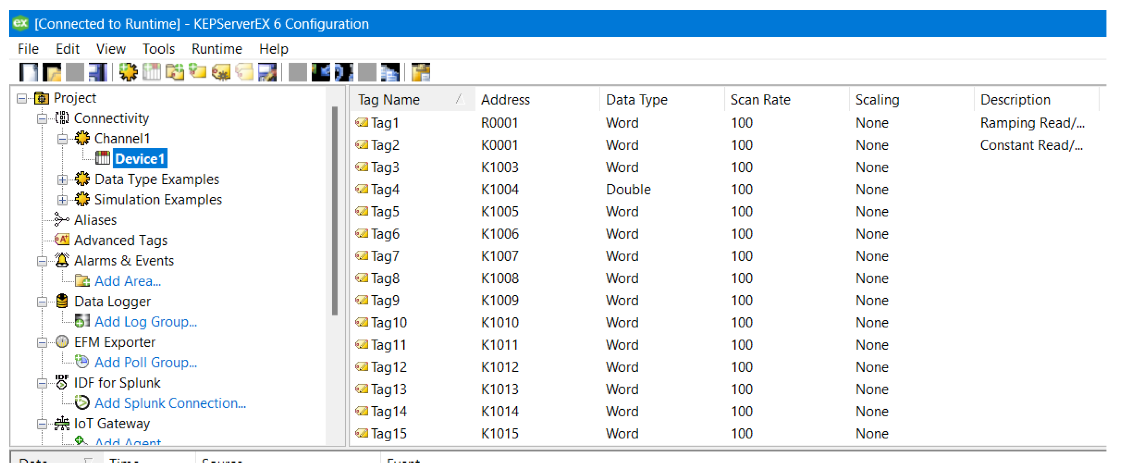Click the clipboard icon at the toolbar end

[420, 72]
